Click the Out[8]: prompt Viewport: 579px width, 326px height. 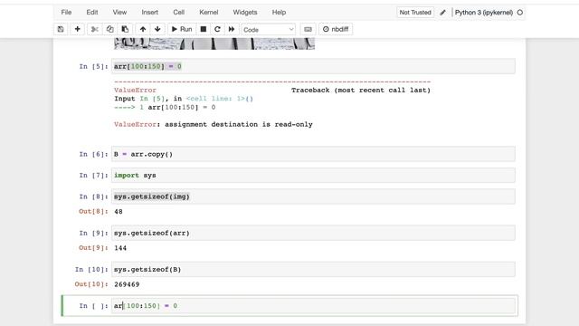click(93, 211)
